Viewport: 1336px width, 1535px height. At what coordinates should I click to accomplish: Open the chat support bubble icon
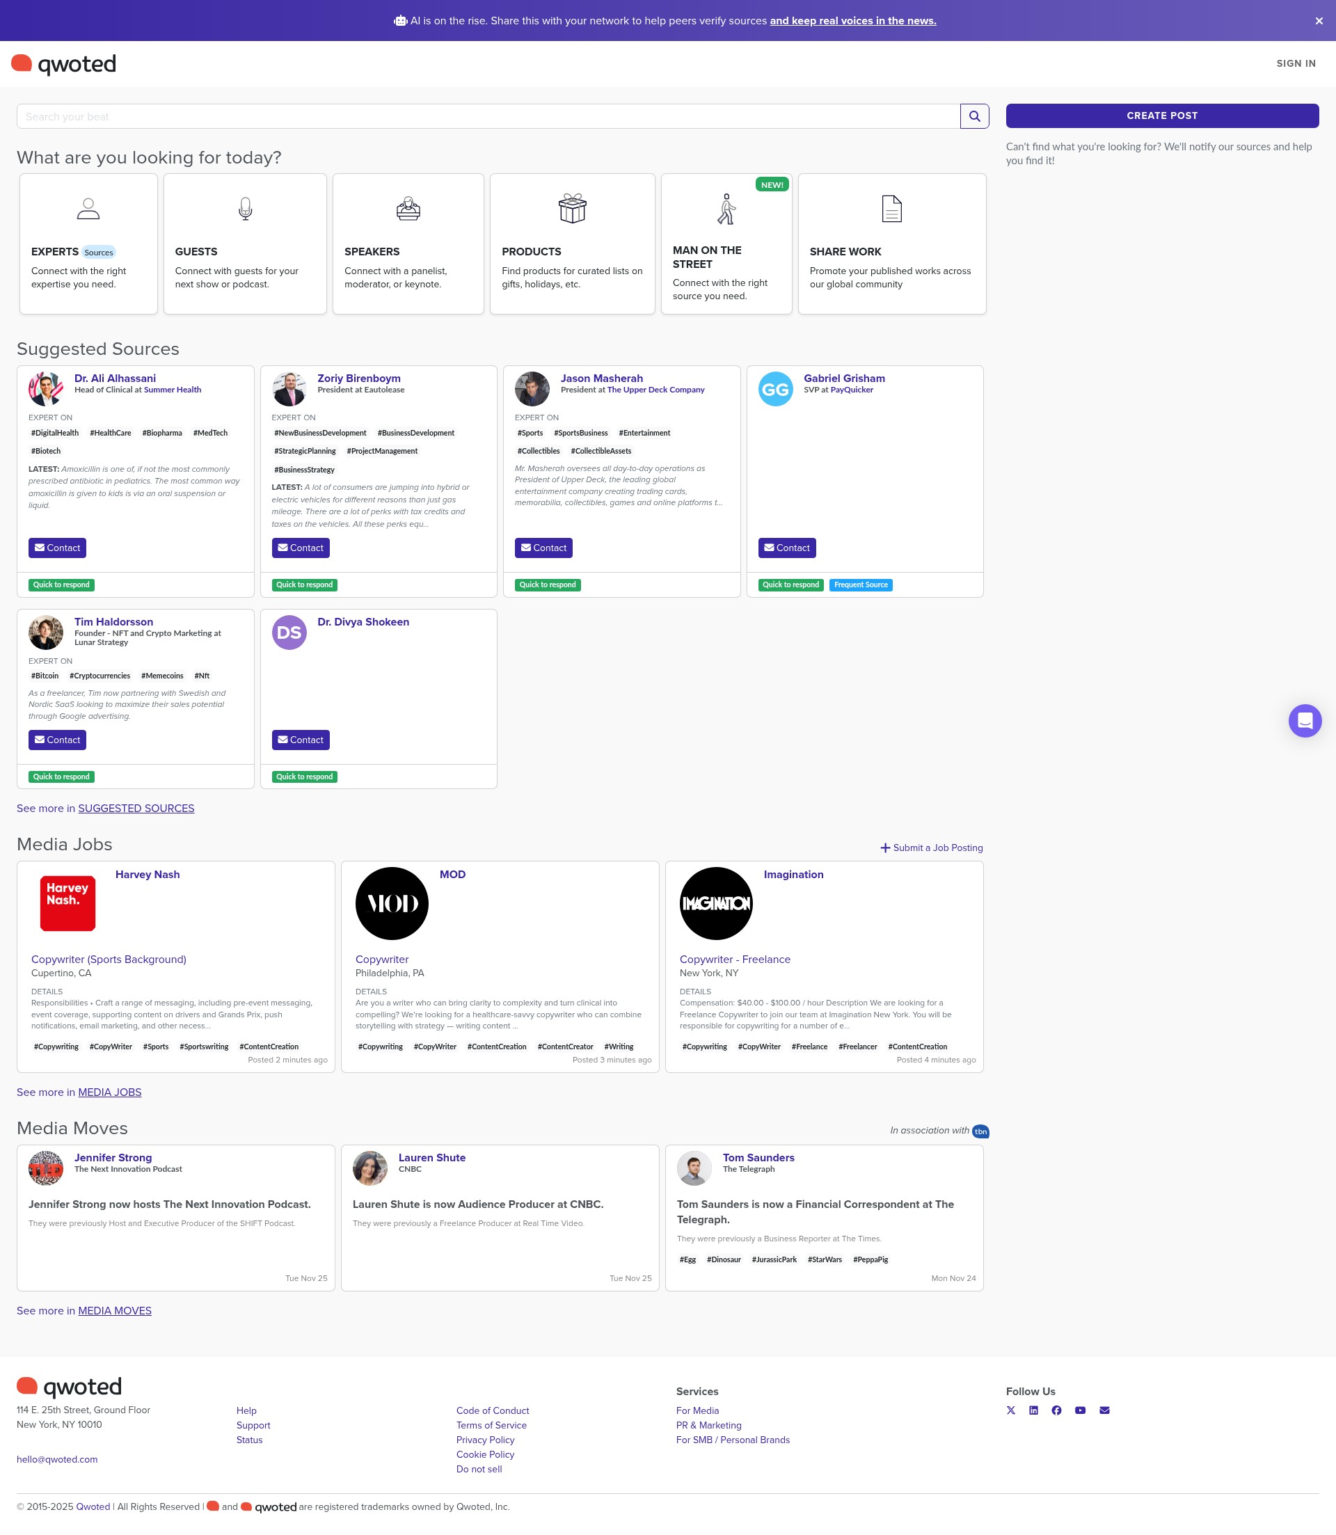click(x=1305, y=721)
